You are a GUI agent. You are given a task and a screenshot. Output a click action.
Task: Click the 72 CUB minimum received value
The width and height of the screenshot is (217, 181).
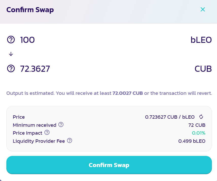point(197,125)
